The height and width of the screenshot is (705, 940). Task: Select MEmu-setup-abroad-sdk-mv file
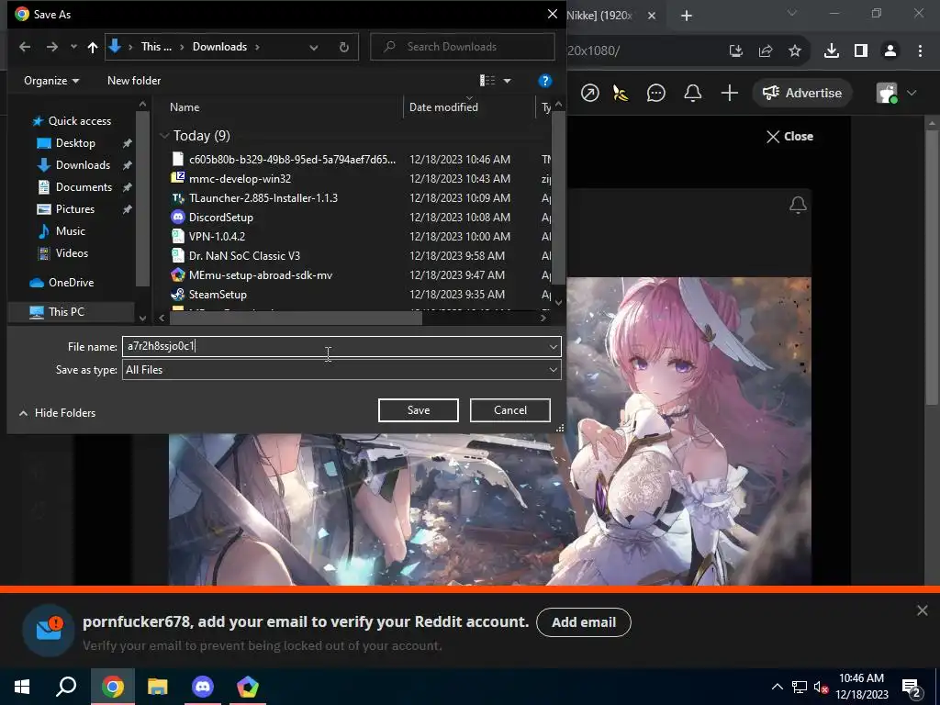click(260, 275)
